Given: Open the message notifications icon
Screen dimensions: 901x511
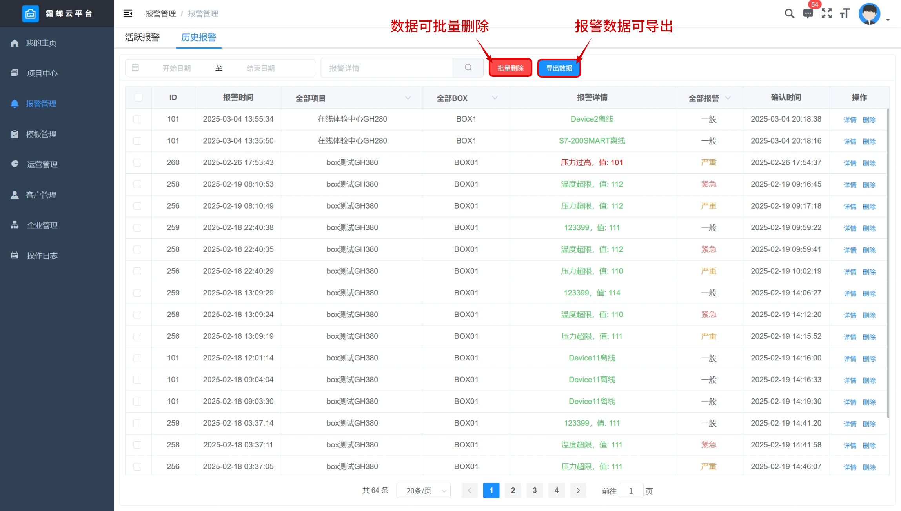Looking at the screenshot, I should point(808,14).
